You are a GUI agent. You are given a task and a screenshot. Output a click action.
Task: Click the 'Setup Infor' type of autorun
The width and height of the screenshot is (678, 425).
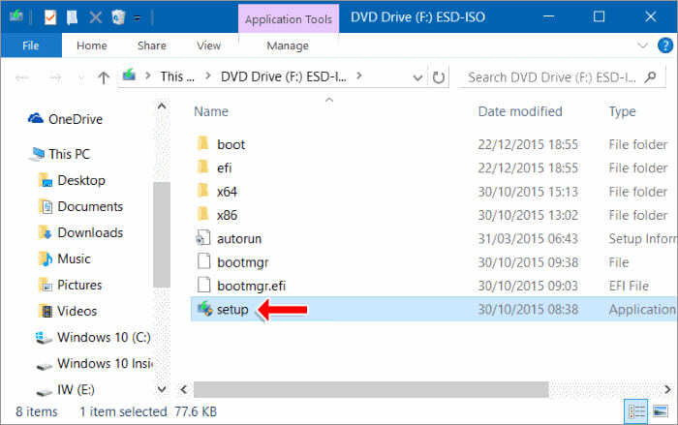click(642, 239)
